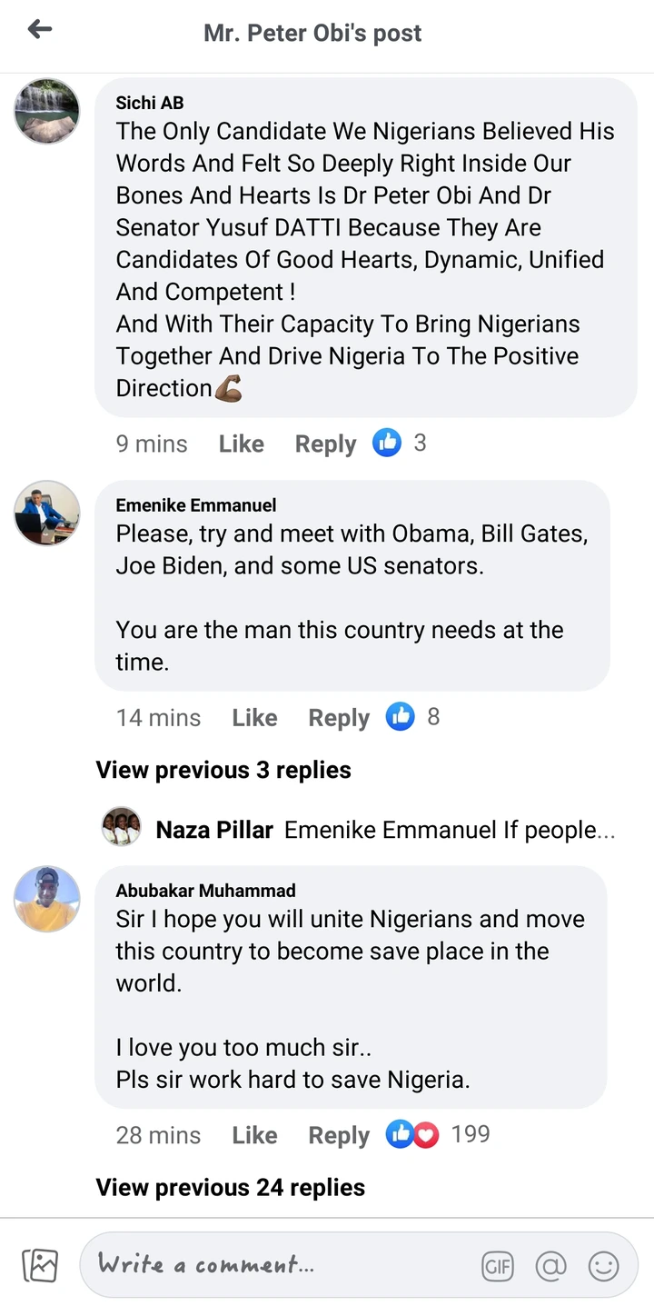
Task: Expand View previous 3 replies
Action: [x=223, y=770]
